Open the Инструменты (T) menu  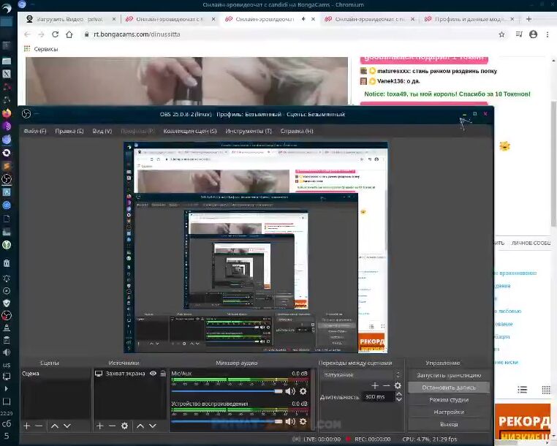click(249, 131)
